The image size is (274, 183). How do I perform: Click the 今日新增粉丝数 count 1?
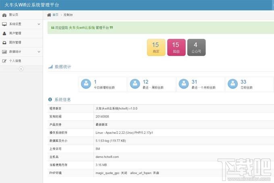[x=95, y=82]
